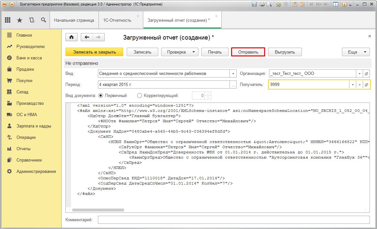Click the printer icon in title bar
The width and height of the screenshot is (377, 229).
262,4
